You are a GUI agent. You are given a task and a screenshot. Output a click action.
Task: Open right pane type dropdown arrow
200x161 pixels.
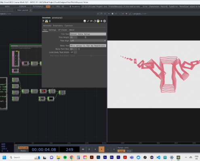click(109, 14)
